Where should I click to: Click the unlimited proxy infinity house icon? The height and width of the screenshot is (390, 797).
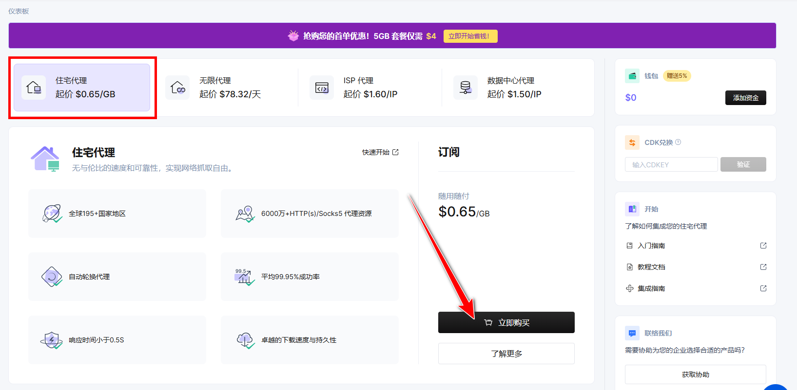[177, 88]
